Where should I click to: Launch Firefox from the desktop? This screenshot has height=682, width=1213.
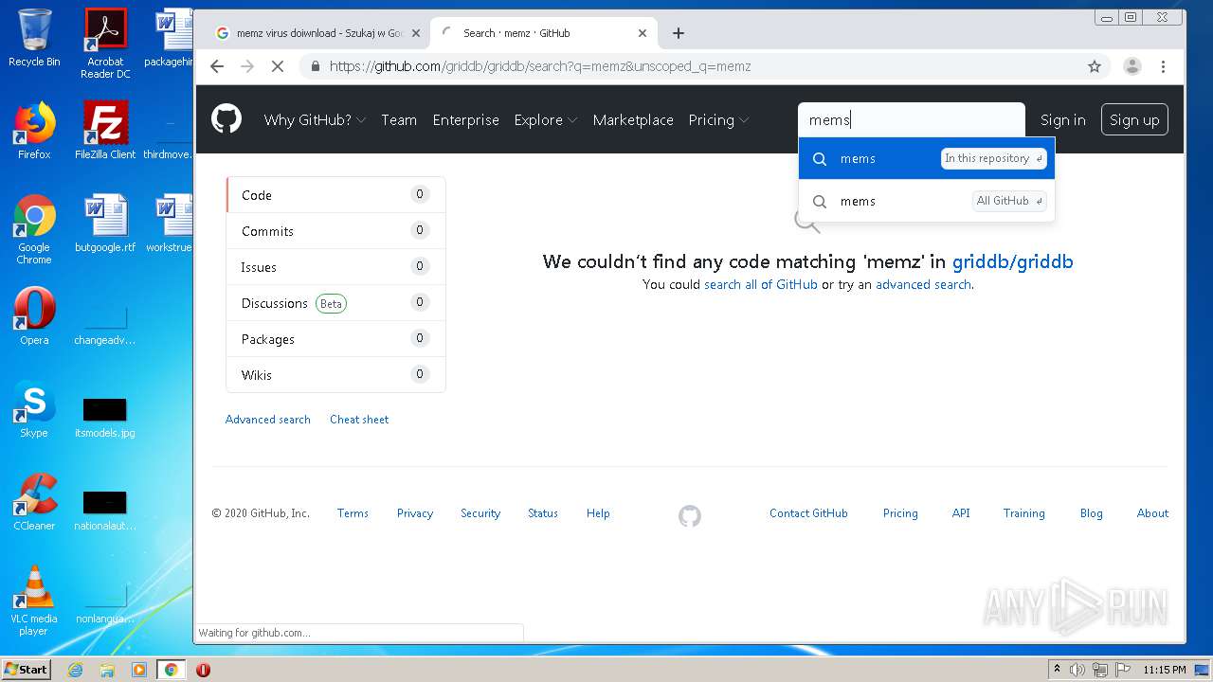coord(34,131)
